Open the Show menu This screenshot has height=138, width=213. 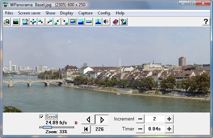(50, 13)
